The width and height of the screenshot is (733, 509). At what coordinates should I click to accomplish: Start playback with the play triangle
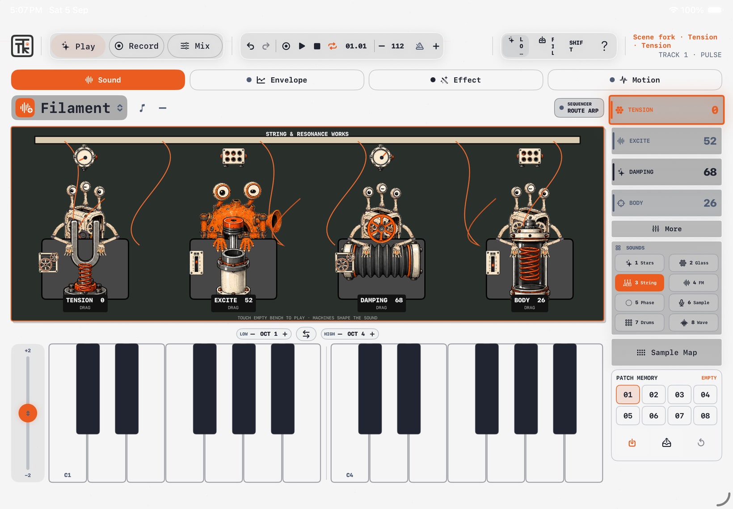pyautogui.click(x=302, y=46)
